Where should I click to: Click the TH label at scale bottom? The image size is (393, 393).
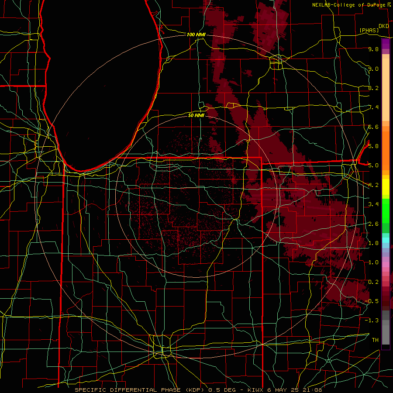coord(375,340)
